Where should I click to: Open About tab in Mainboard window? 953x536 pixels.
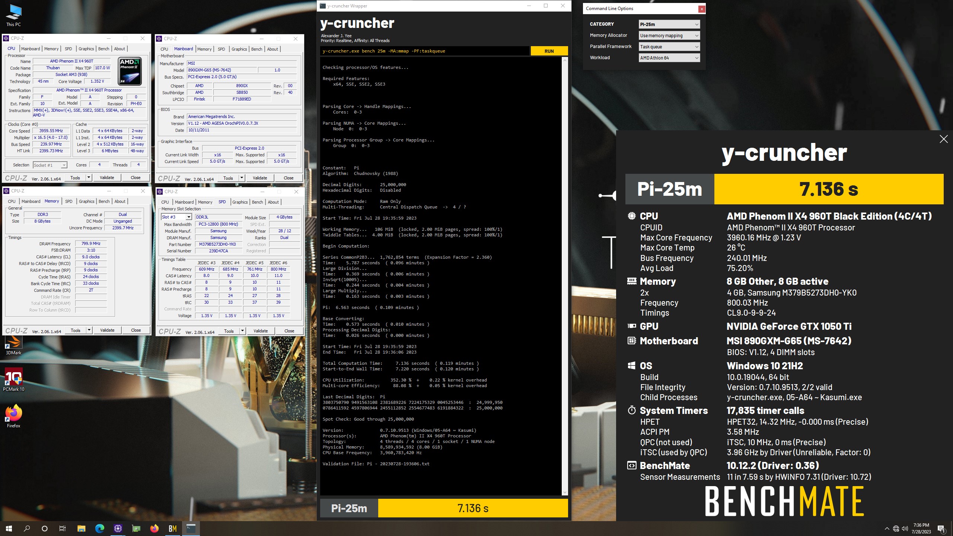(272, 49)
